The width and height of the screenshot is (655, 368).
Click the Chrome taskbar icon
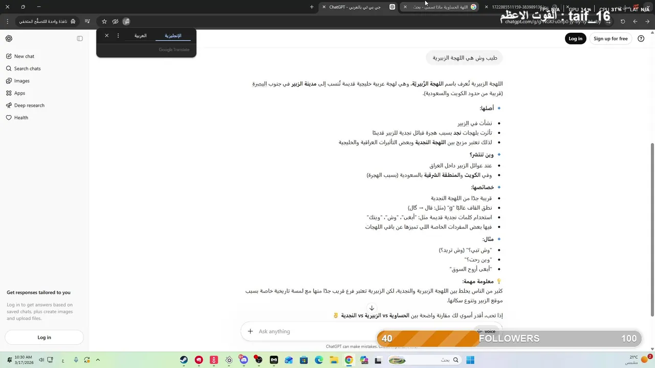pos(348,360)
